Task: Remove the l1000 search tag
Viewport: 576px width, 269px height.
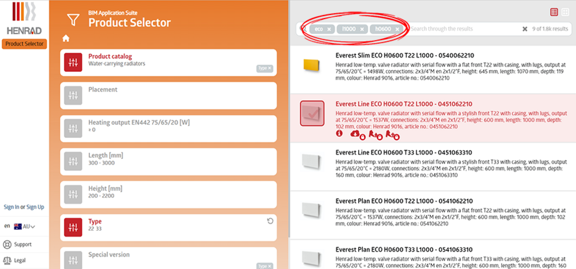Action: pyautogui.click(x=362, y=29)
